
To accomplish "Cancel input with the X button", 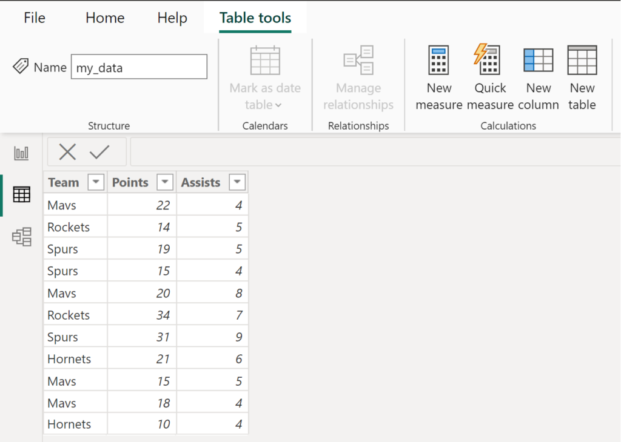I will [67, 152].
